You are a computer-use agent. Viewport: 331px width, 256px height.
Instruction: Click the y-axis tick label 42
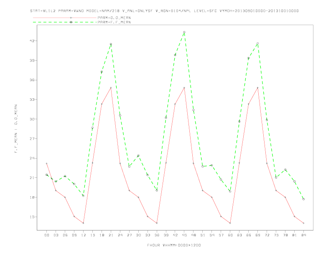32,41
